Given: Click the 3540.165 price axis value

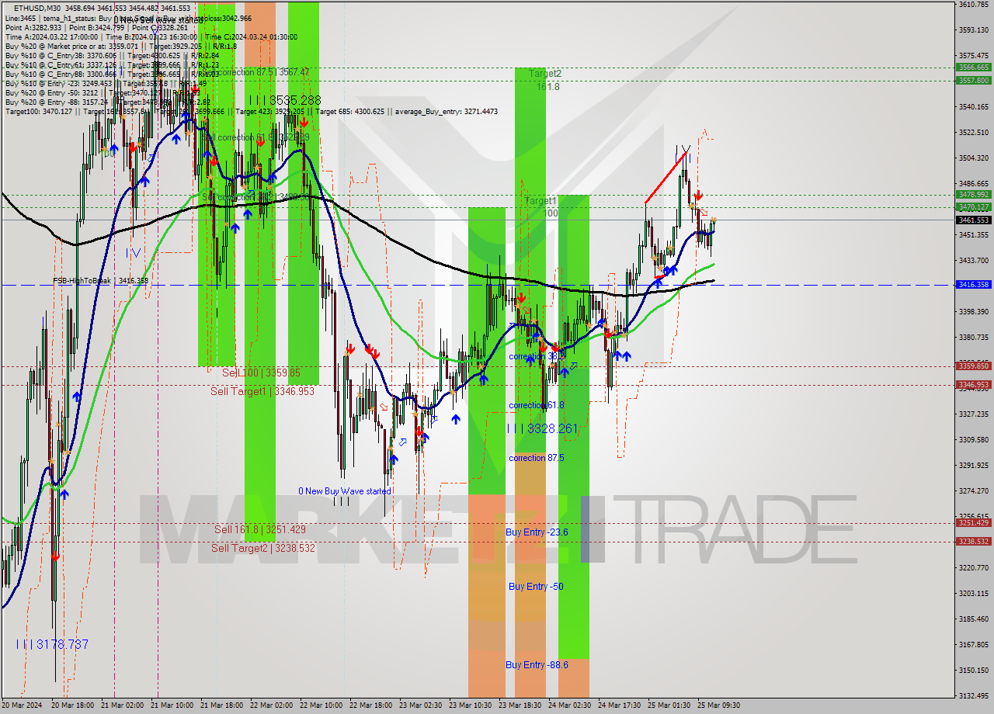Looking at the screenshot, I should (x=973, y=107).
